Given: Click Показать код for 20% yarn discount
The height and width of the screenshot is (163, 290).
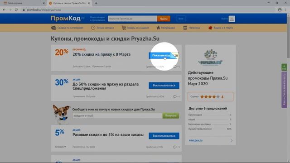Looking at the screenshot, I should (x=164, y=55).
